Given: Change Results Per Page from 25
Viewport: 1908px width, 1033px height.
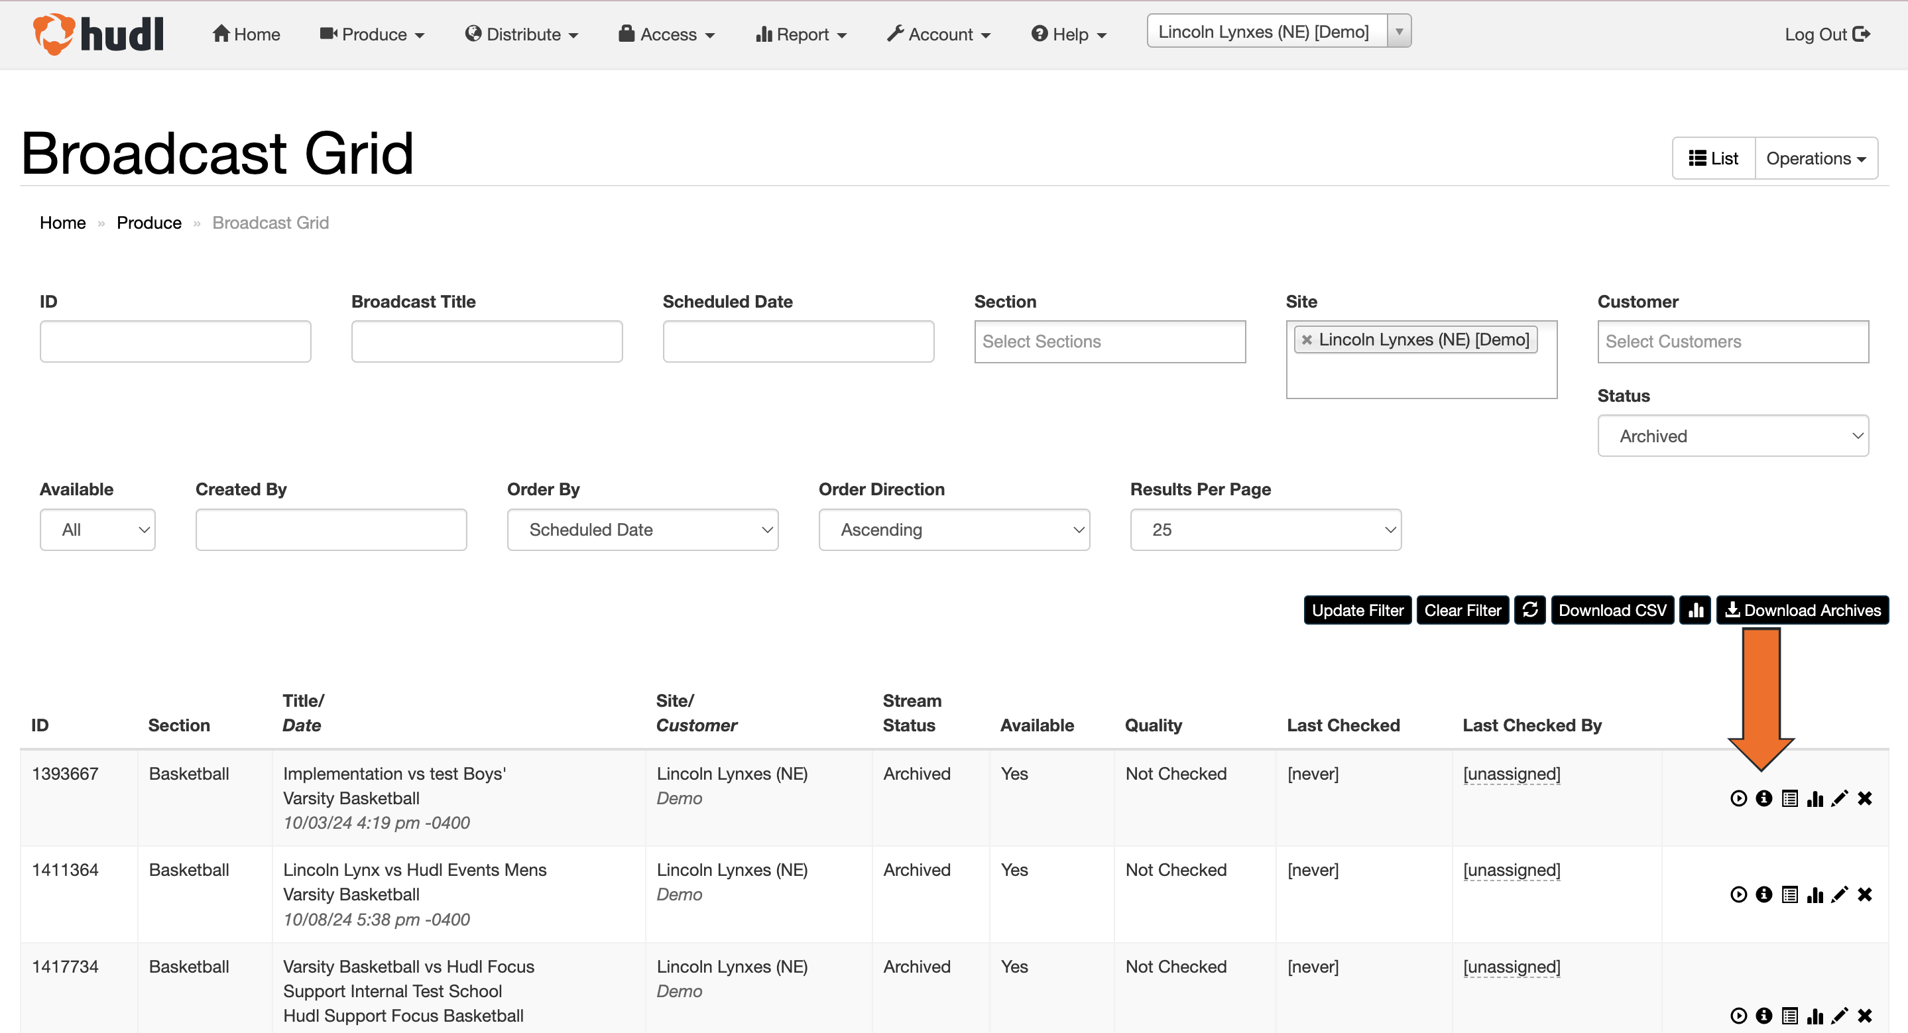Looking at the screenshot, I should click(1264, 528).
